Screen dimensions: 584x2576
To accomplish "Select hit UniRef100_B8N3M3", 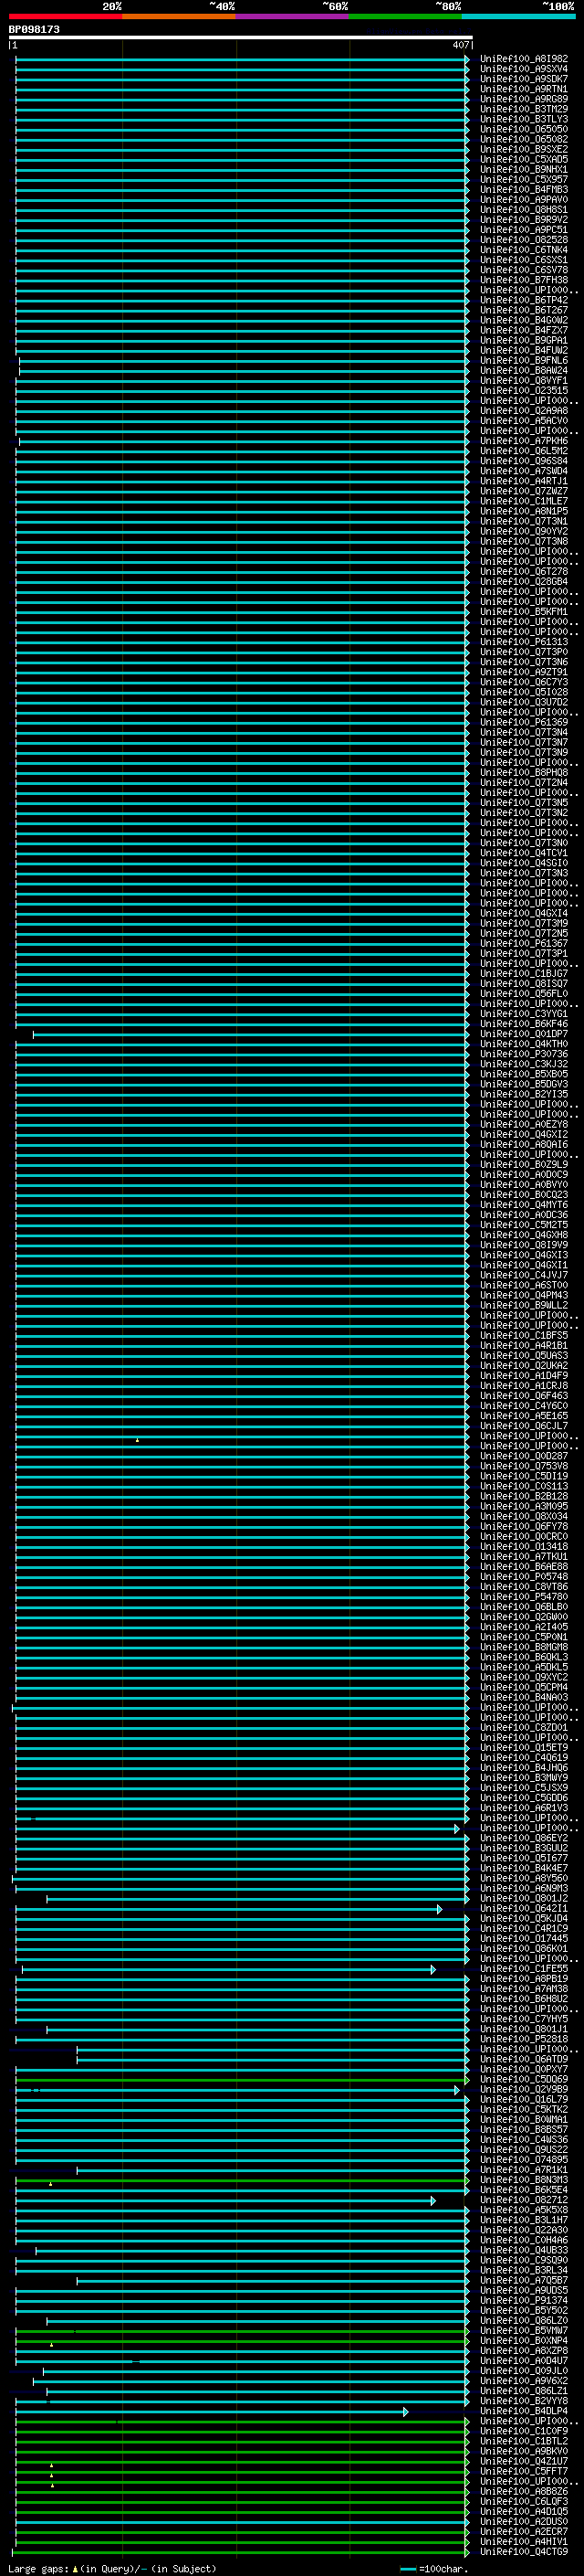I will (523, 2179).
